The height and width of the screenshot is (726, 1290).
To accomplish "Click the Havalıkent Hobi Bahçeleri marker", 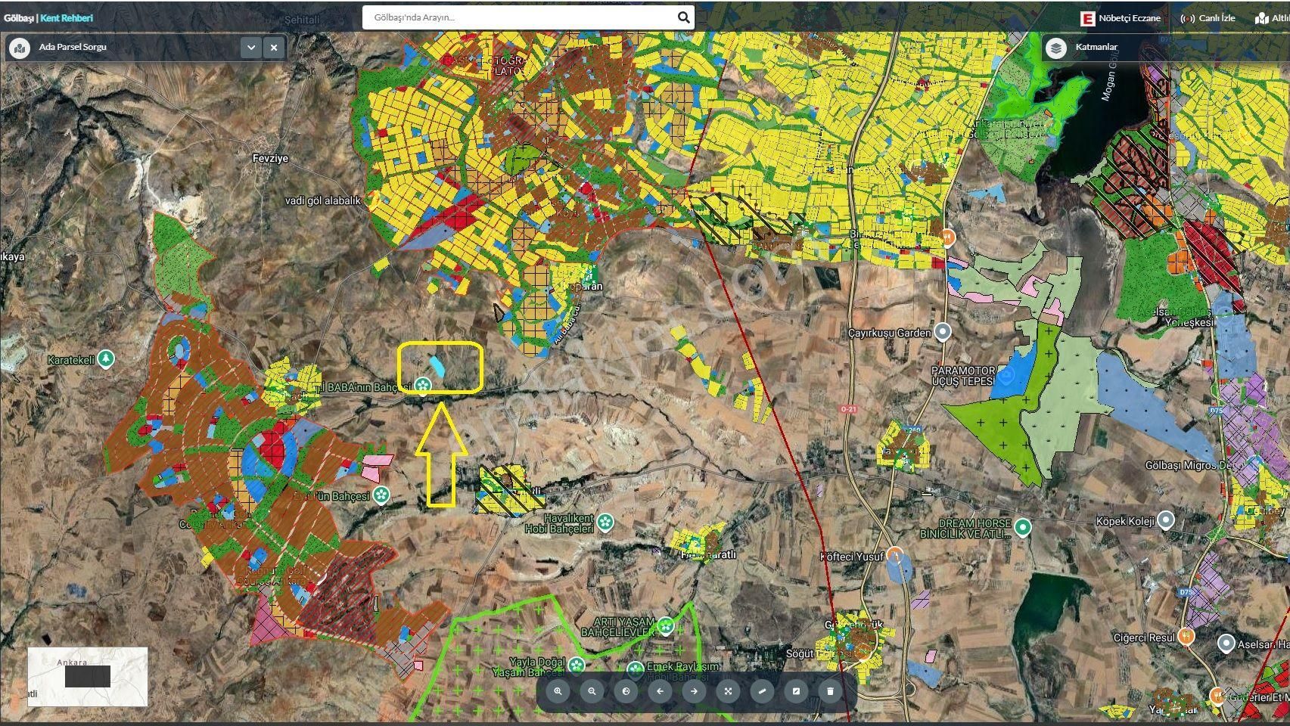I will pyautogui.click(x=605, y=523).
